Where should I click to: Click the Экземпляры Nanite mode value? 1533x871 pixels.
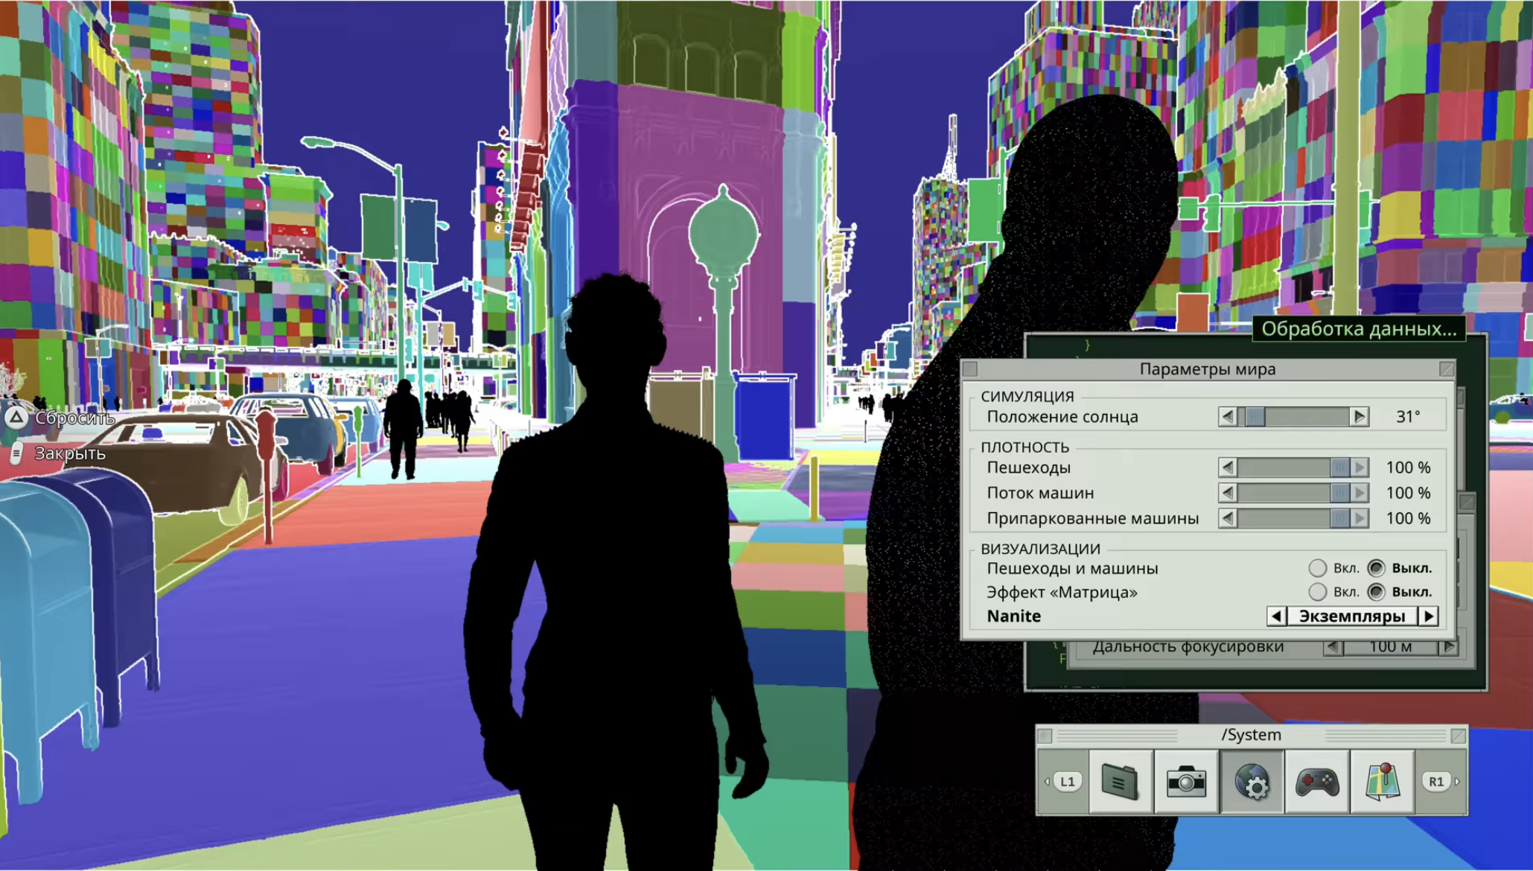(1351, 616)
